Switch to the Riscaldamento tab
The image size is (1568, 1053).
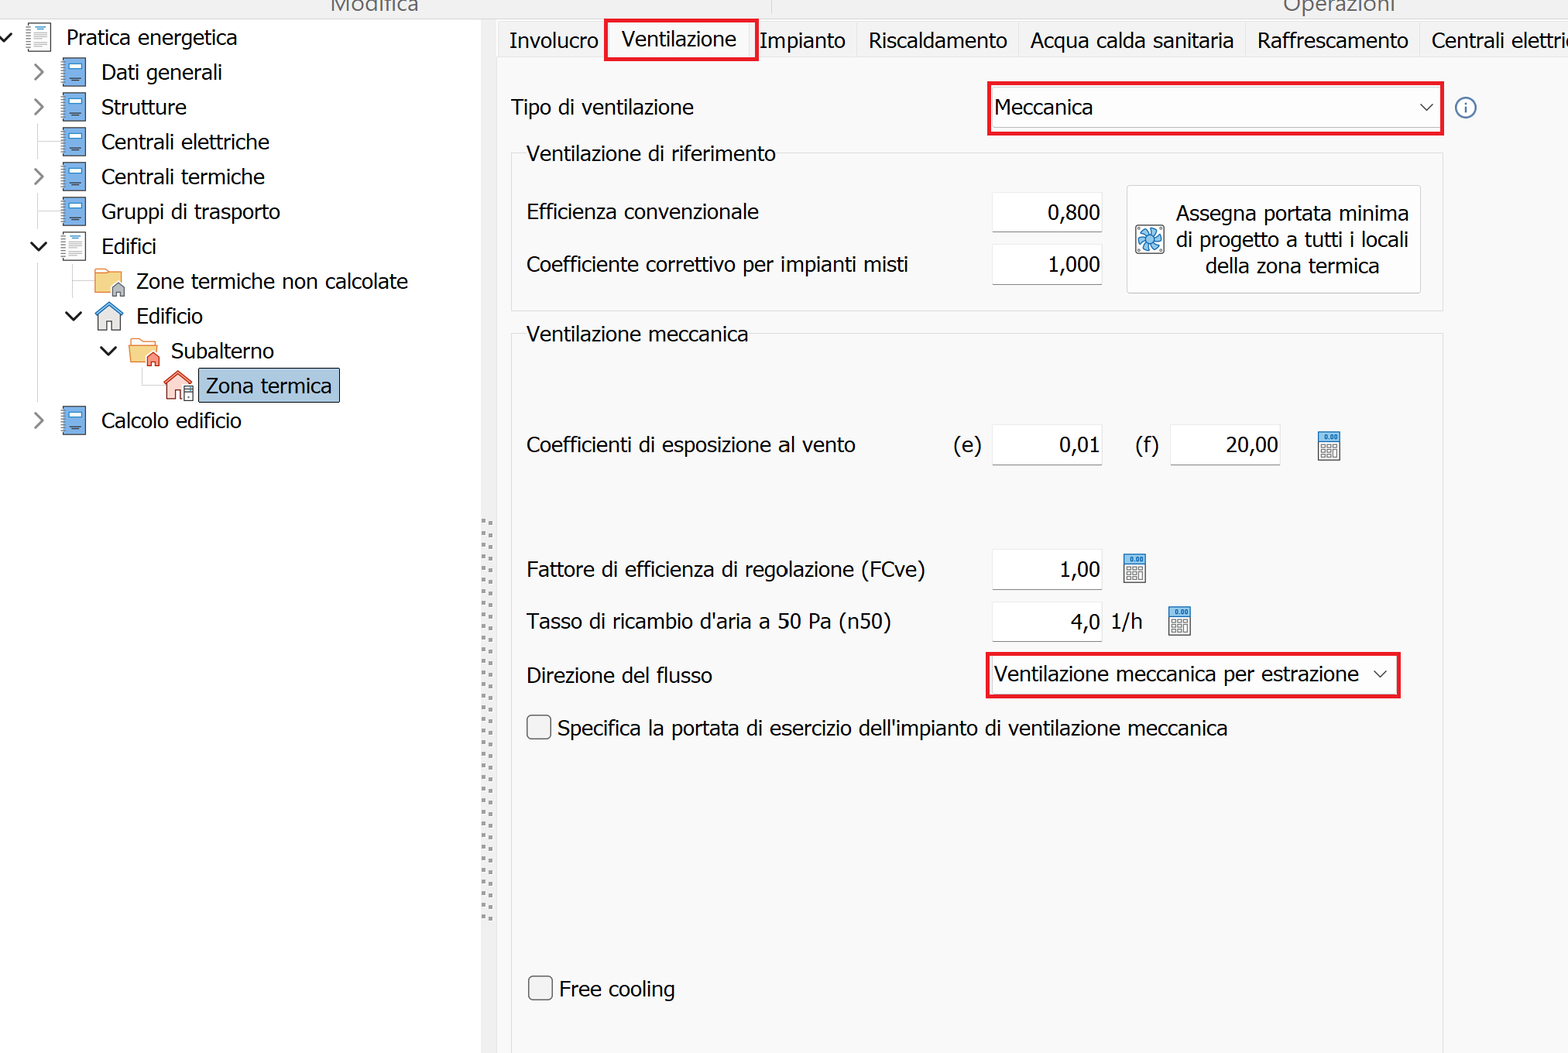tap(937, 40)
